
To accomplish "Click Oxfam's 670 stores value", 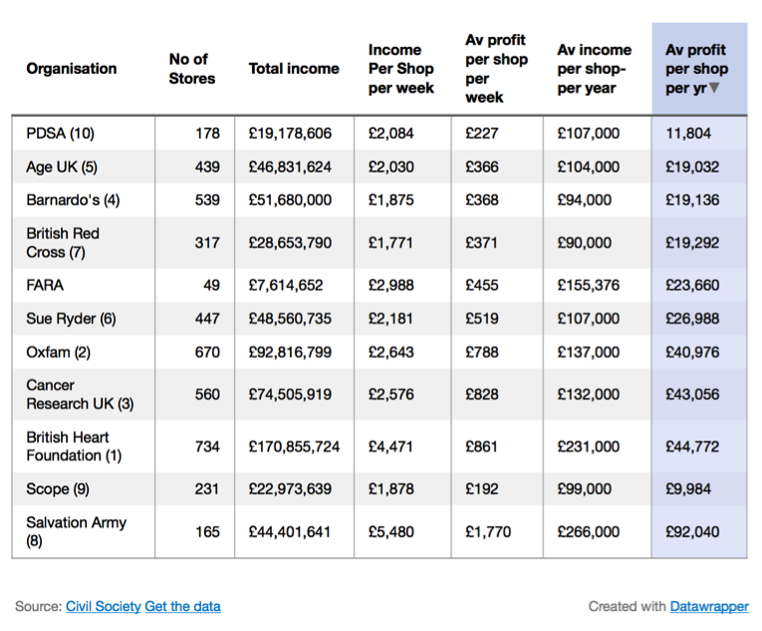I will pyautogui.click(x=207, y=352).
